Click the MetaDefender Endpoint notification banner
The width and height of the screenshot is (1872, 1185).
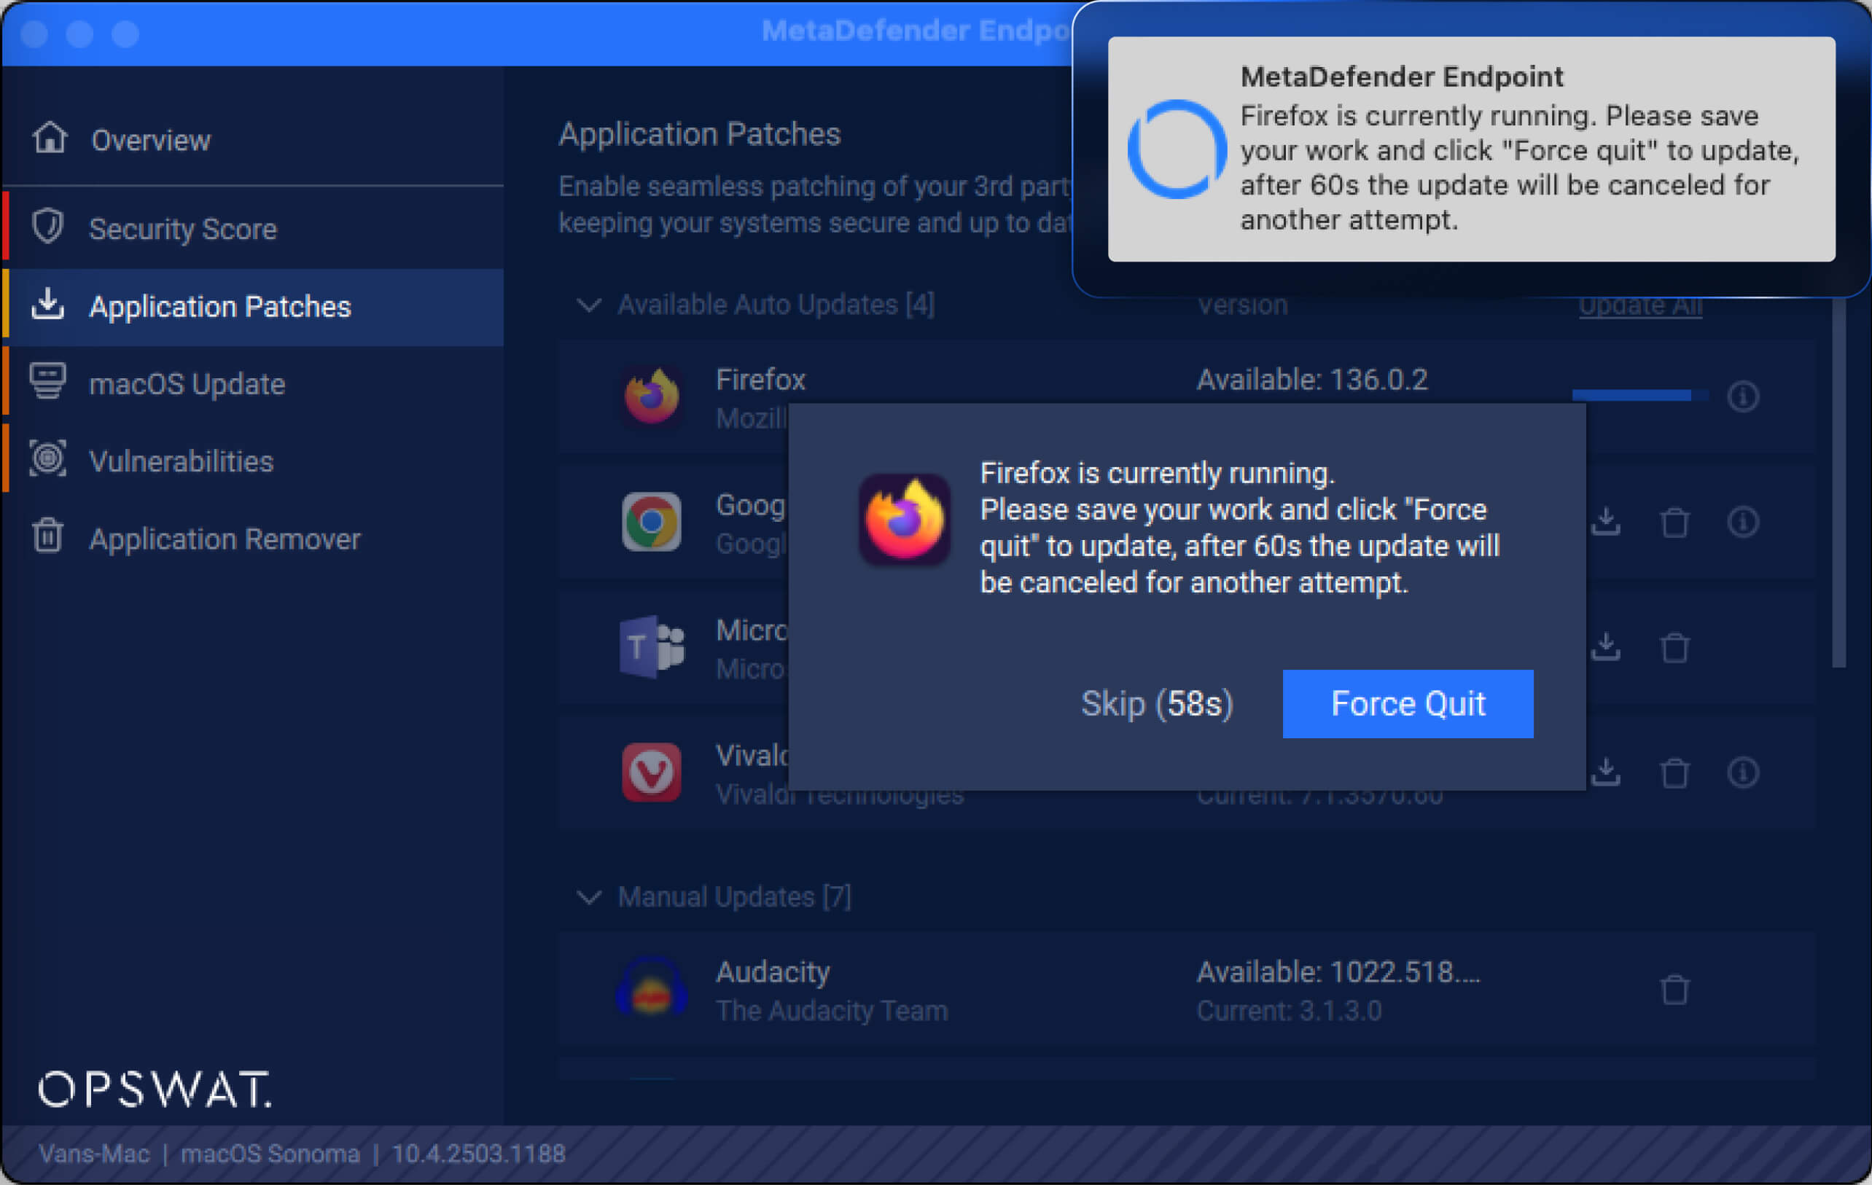1470,149
